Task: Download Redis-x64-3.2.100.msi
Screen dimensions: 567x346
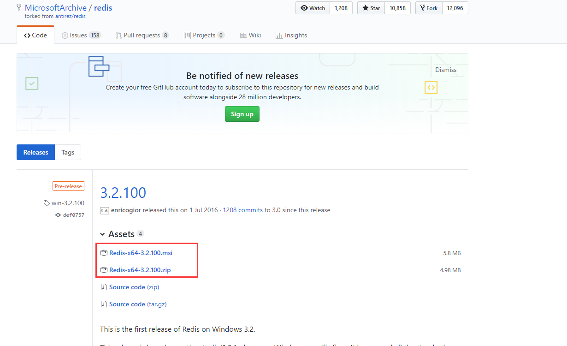Action: click(141, 253)
